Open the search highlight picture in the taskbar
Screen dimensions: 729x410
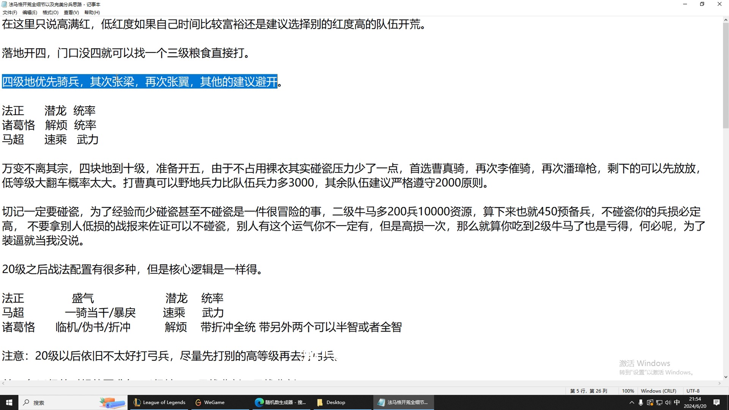click(112, 403)
